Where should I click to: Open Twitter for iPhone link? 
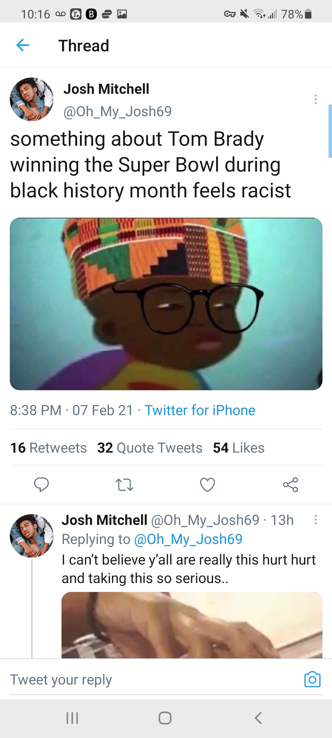(200, 410)
